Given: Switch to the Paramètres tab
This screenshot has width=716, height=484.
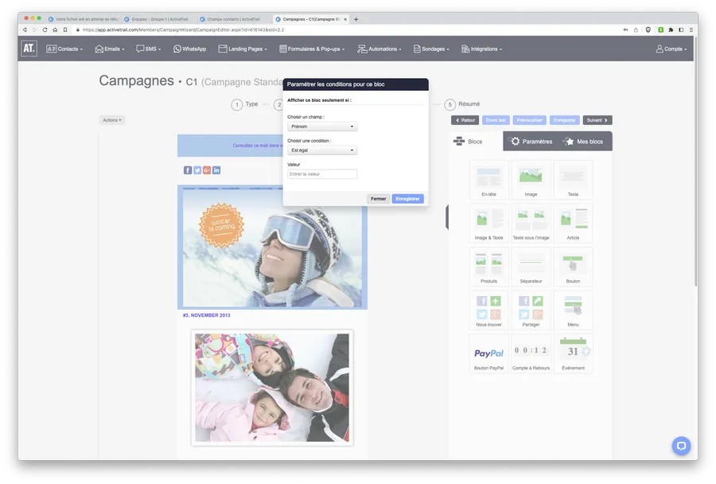Looking at the screenshot, I should click(532, 142).
